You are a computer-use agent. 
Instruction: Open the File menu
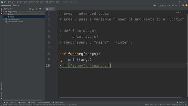[5, 2]
